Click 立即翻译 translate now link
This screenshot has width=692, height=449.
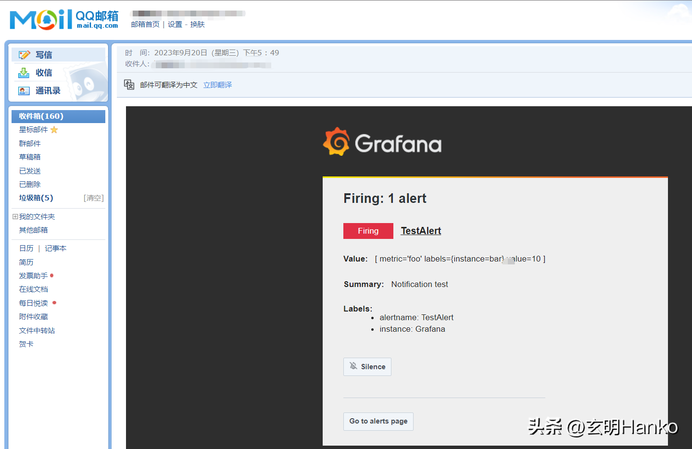pos(217,85)
